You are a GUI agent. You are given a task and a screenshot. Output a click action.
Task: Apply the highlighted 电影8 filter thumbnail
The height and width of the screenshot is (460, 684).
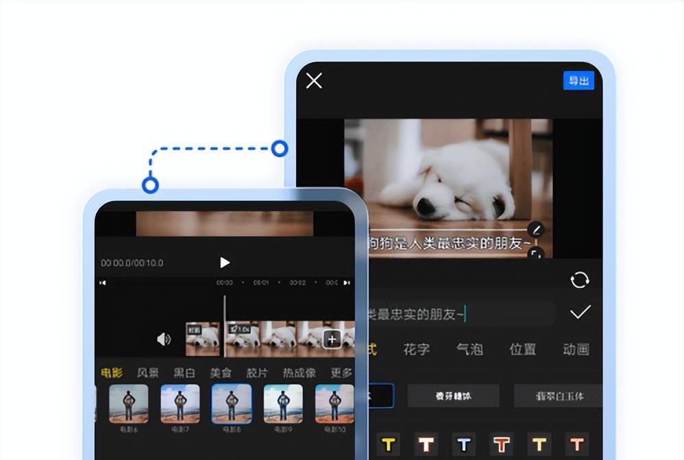coord(232,404)
